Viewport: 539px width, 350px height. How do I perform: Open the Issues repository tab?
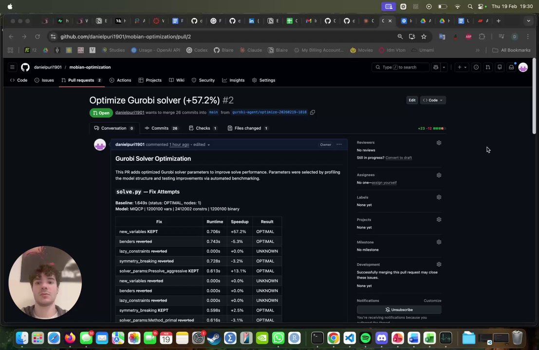[x=44, y=80]
